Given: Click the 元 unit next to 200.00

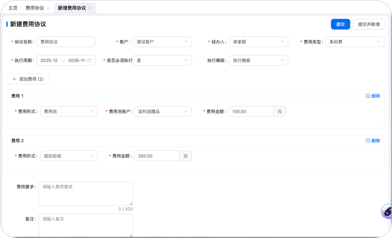Looking at the screenshot, I should point(185,156).
